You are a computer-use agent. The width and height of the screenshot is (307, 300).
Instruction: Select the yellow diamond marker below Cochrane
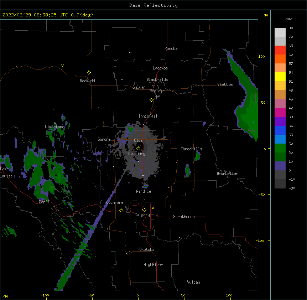pyautogui.click(x=121, y=210)
